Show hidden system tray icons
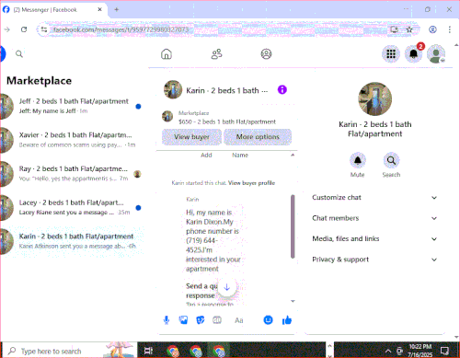The width and height of the screenshot is (460, 358). tap(388, 351)
